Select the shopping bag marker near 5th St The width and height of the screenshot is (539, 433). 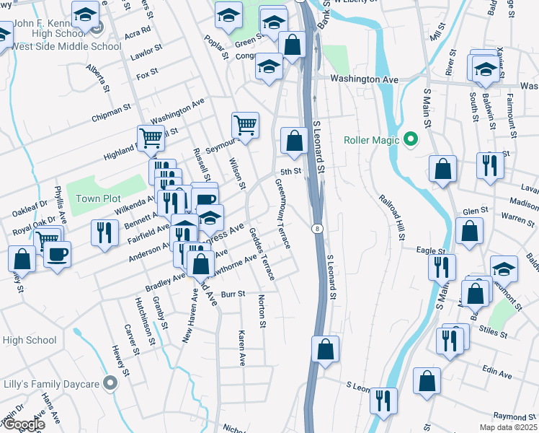coord(294,141)
